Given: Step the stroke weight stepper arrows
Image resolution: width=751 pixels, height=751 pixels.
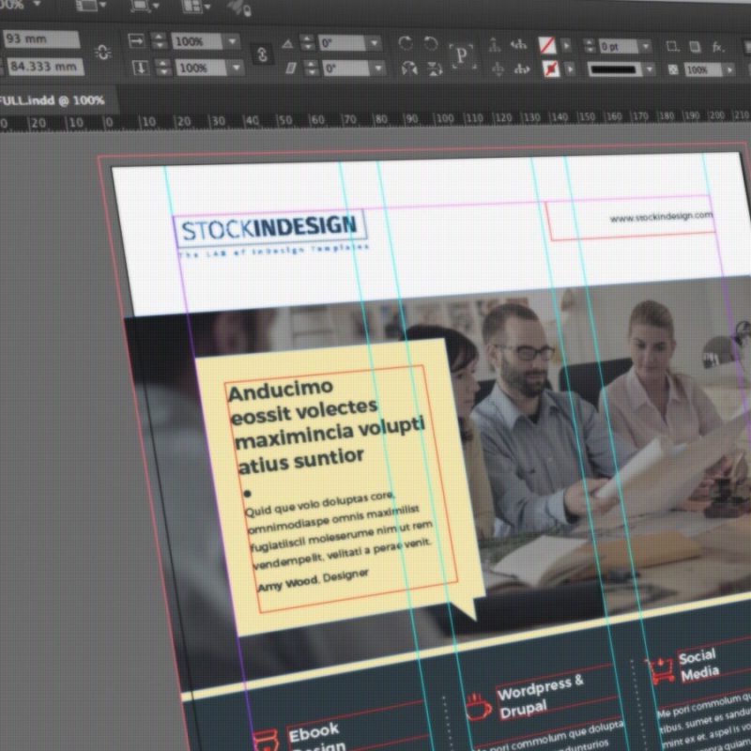Looking at the screenshot, I should (590, 46).
